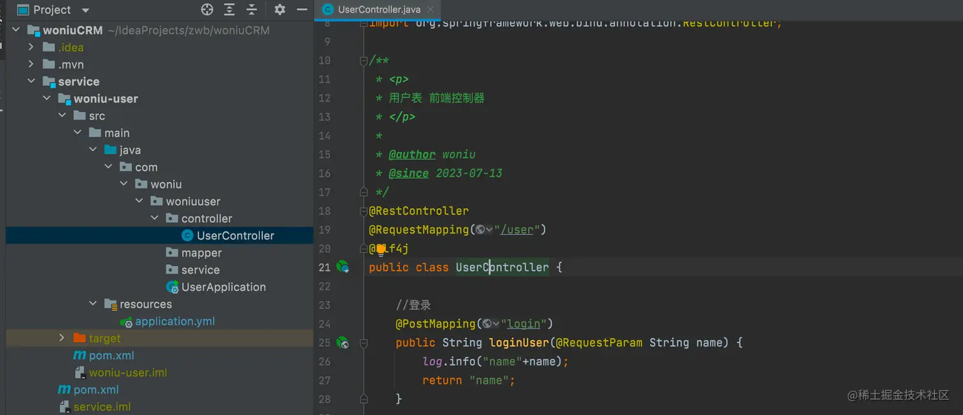The height and width of the screenshot is (415, 963).
Task: Expand the .mvn folder
Action: [x=31, y=64]
